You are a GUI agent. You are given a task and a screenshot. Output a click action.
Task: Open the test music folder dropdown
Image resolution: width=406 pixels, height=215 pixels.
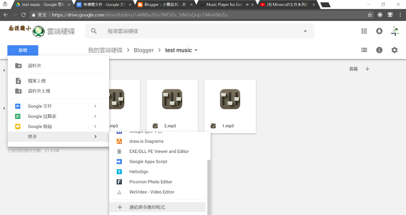[196, 50]
